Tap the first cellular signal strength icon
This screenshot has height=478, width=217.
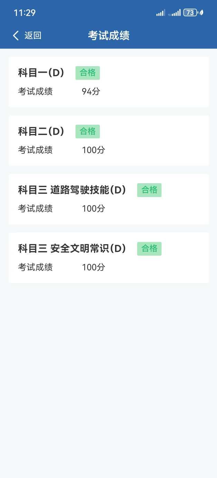point(161,13)
